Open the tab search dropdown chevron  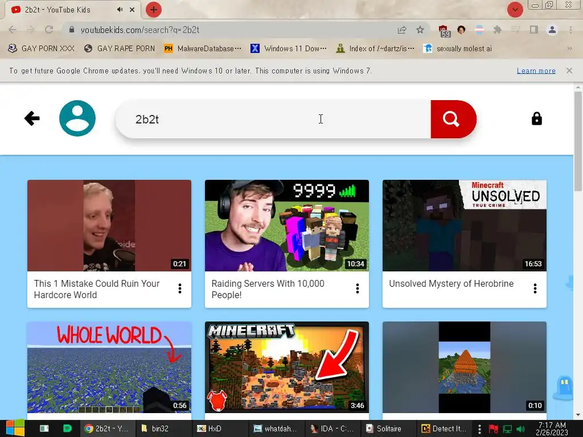click(515, 10)
